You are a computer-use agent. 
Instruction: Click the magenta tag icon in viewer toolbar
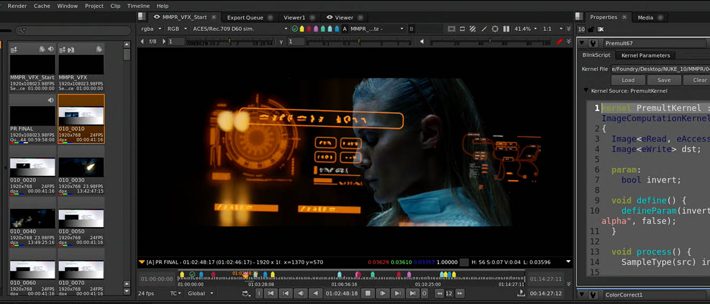tap(315, 29)
